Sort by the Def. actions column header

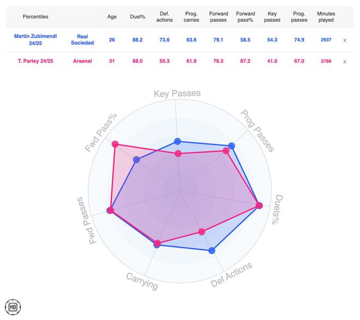[164, 16]
